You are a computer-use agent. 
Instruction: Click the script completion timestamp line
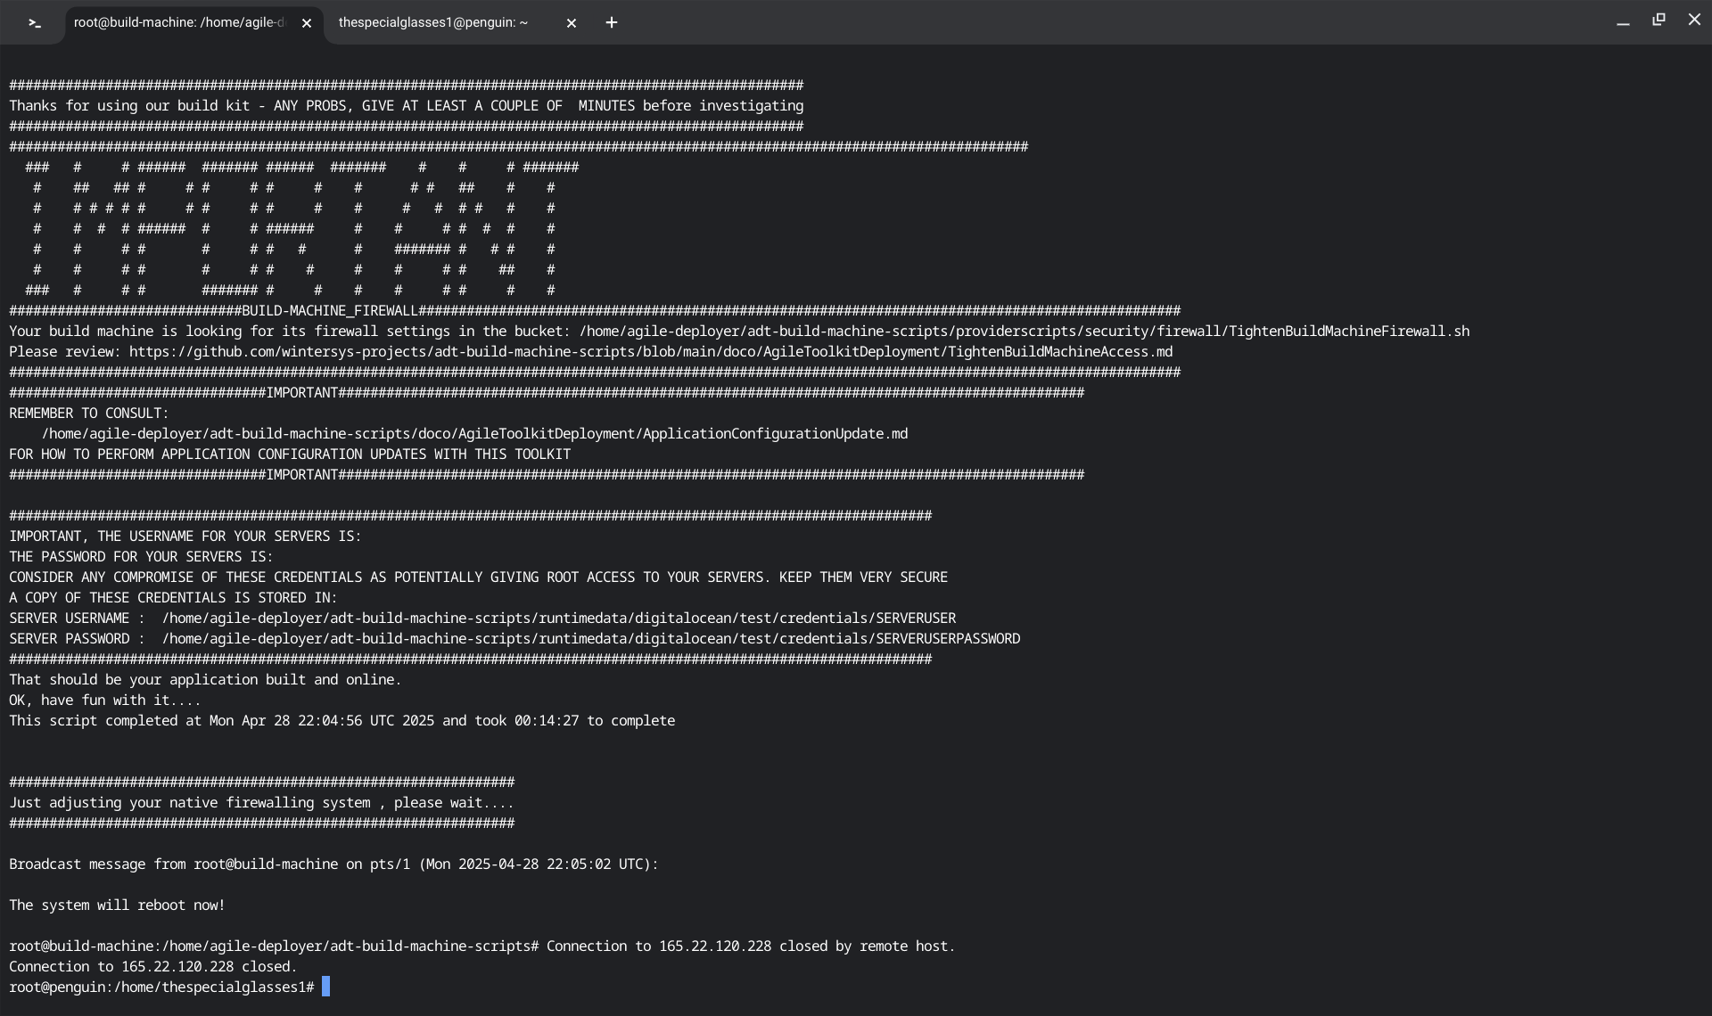342,721
